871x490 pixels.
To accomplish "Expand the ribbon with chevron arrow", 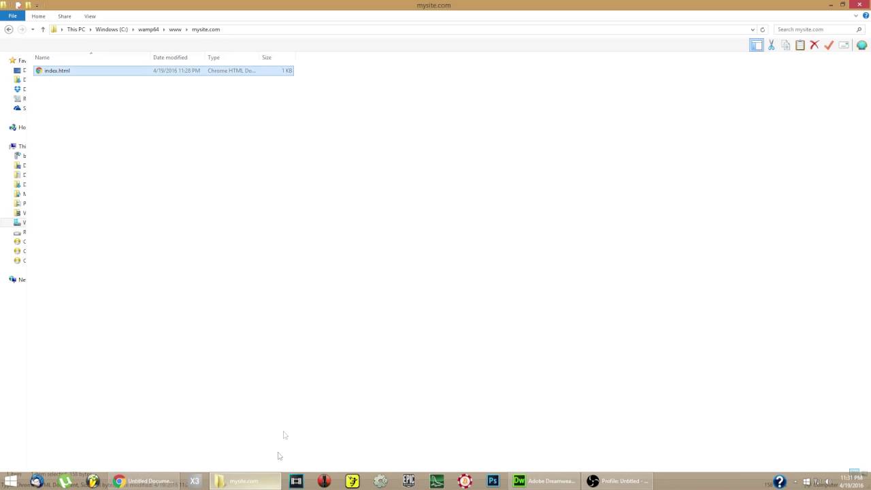I will pyautogui.click(x=856, y=16).
